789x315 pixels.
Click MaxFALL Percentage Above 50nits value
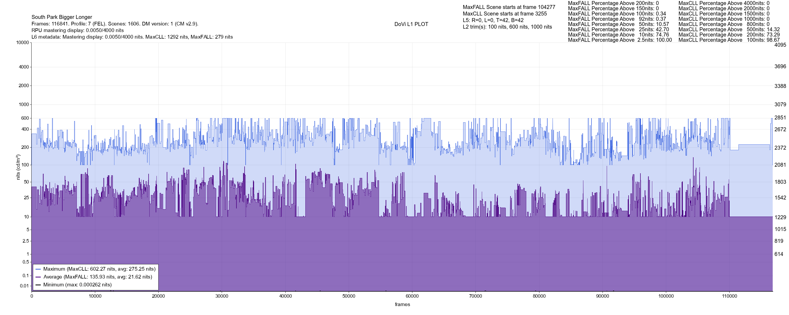662,24
